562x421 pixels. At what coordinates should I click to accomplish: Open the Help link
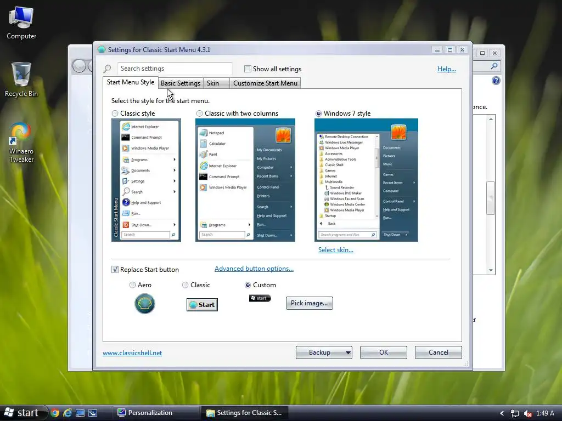pyautogui.click(x=447, y=69)
